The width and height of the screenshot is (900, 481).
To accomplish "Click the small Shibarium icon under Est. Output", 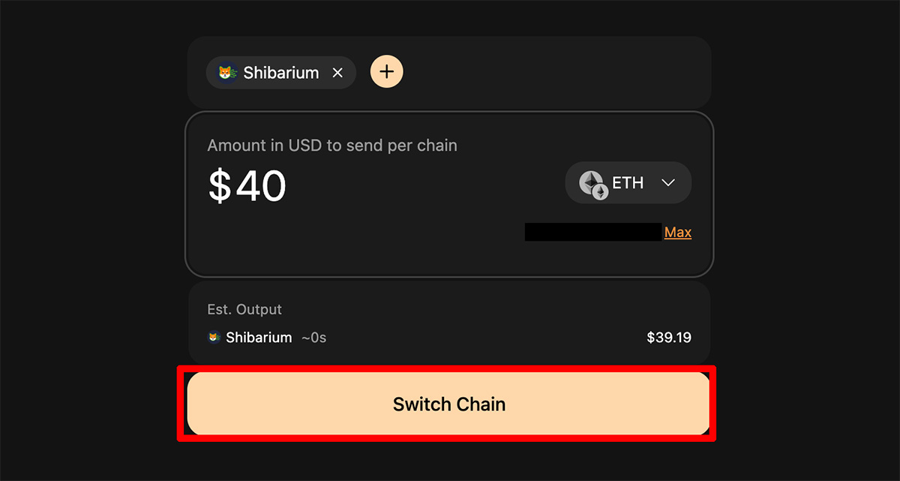I will click(214, 338).
